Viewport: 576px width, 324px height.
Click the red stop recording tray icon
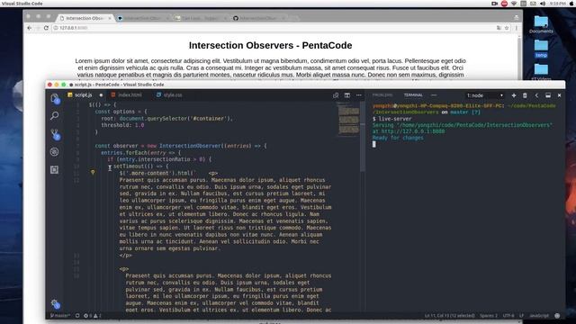(504, 4)
